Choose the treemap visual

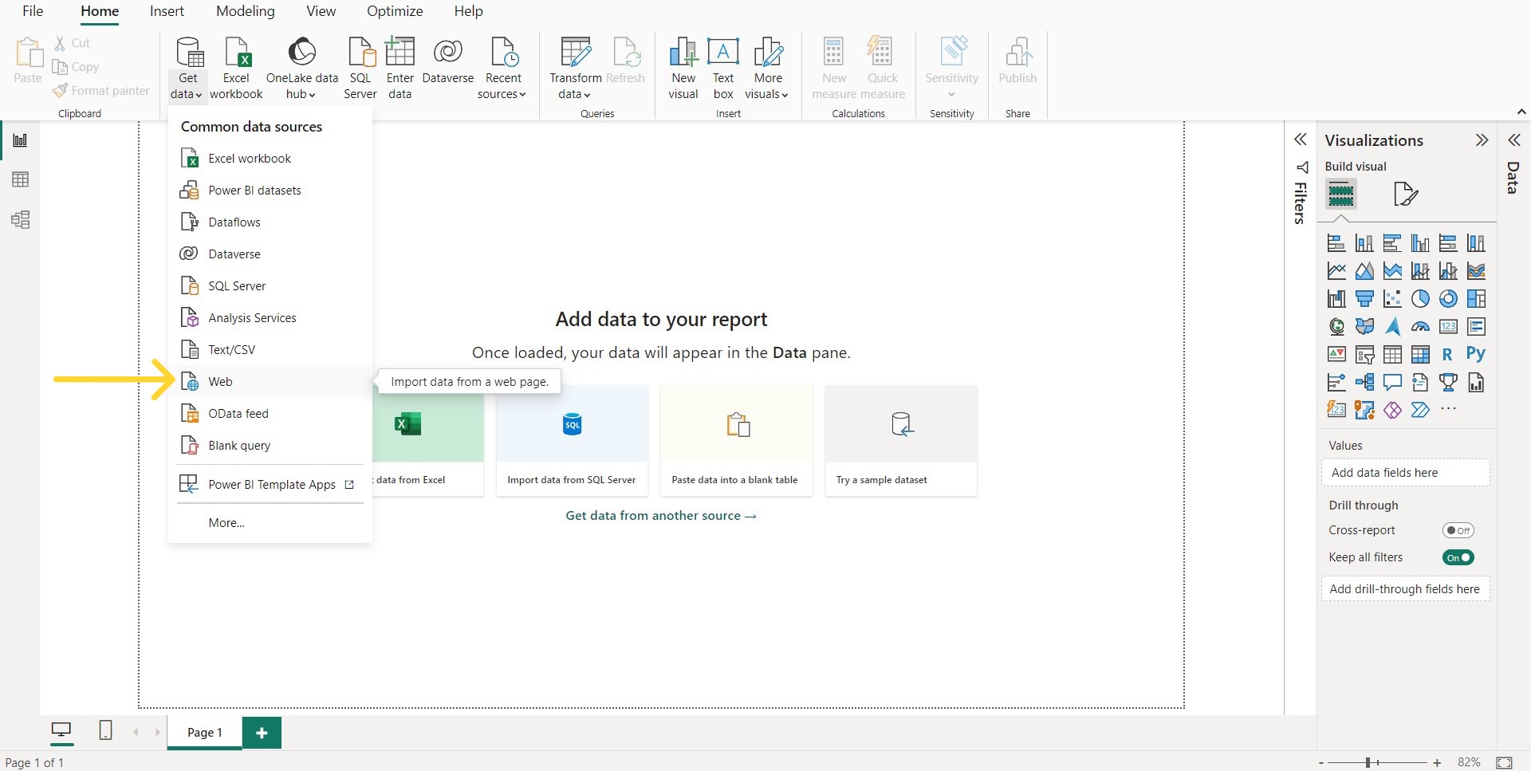(1476, 299)
